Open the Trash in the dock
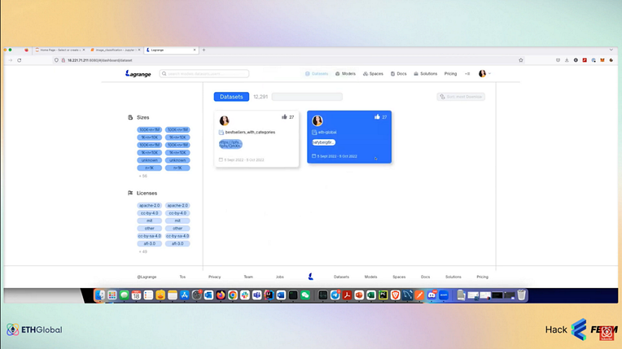The image size is (622, 349). tap(522, 295)
